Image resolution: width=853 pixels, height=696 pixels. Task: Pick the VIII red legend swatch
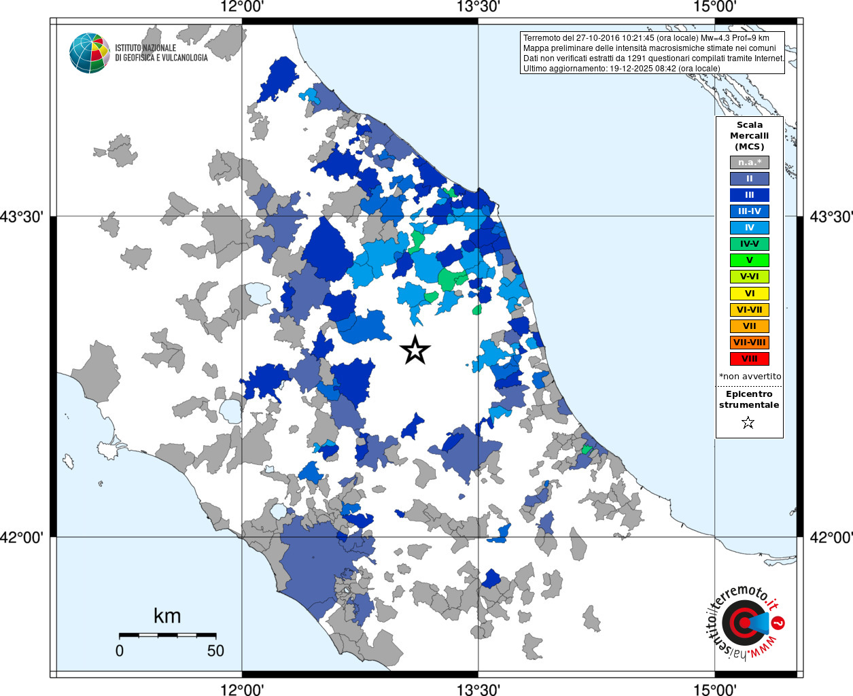(x=749, y=359)
